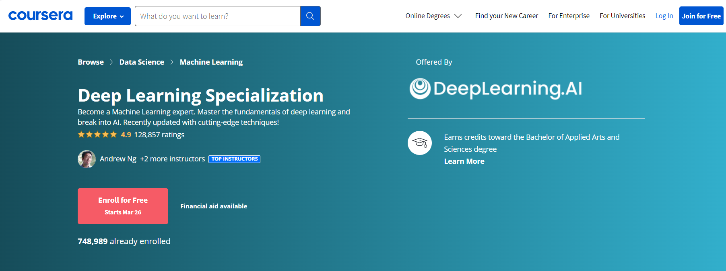Click Andrew Ng's profile photo
The width and height of the screenshot is (726, 271).
tap(87, 159)
